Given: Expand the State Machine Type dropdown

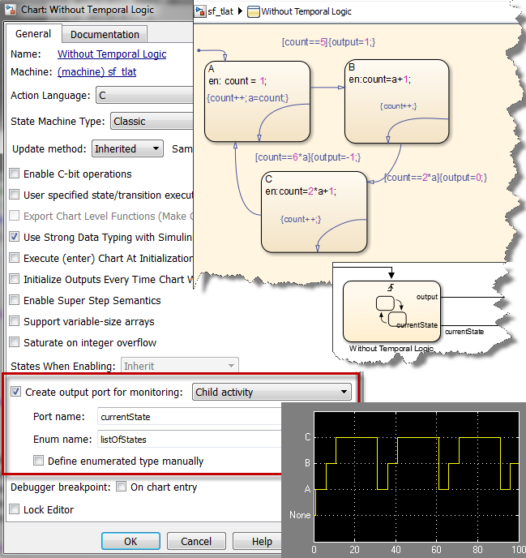Looking at the screenshot, I should 150,122.
